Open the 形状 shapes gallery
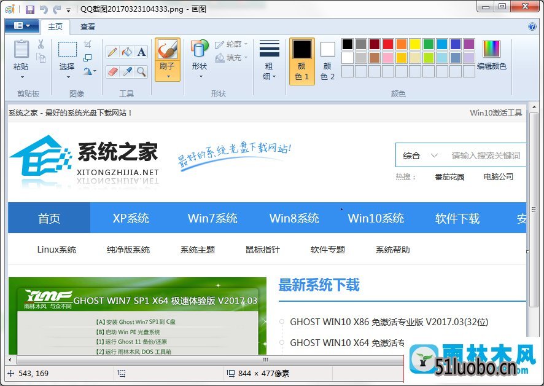This screenshot has width=544, height=386. (x=200, y=59)
